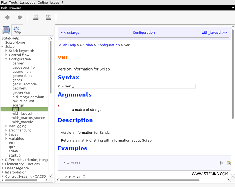
Task: Open the Language menu
Action: 28,2
